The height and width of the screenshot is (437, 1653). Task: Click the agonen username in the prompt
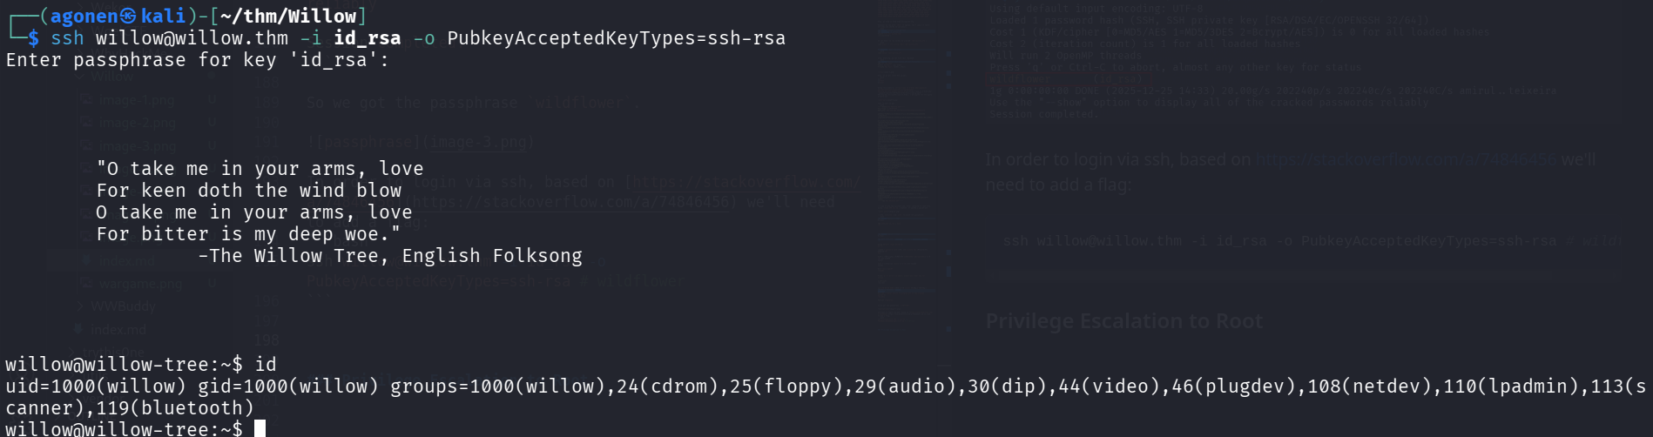(84, 16)
